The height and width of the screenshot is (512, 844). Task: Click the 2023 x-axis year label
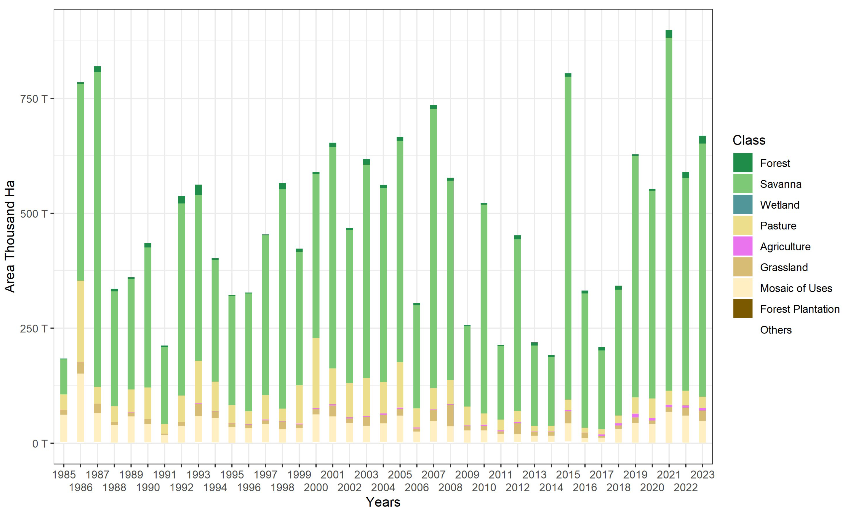[702, 475]
